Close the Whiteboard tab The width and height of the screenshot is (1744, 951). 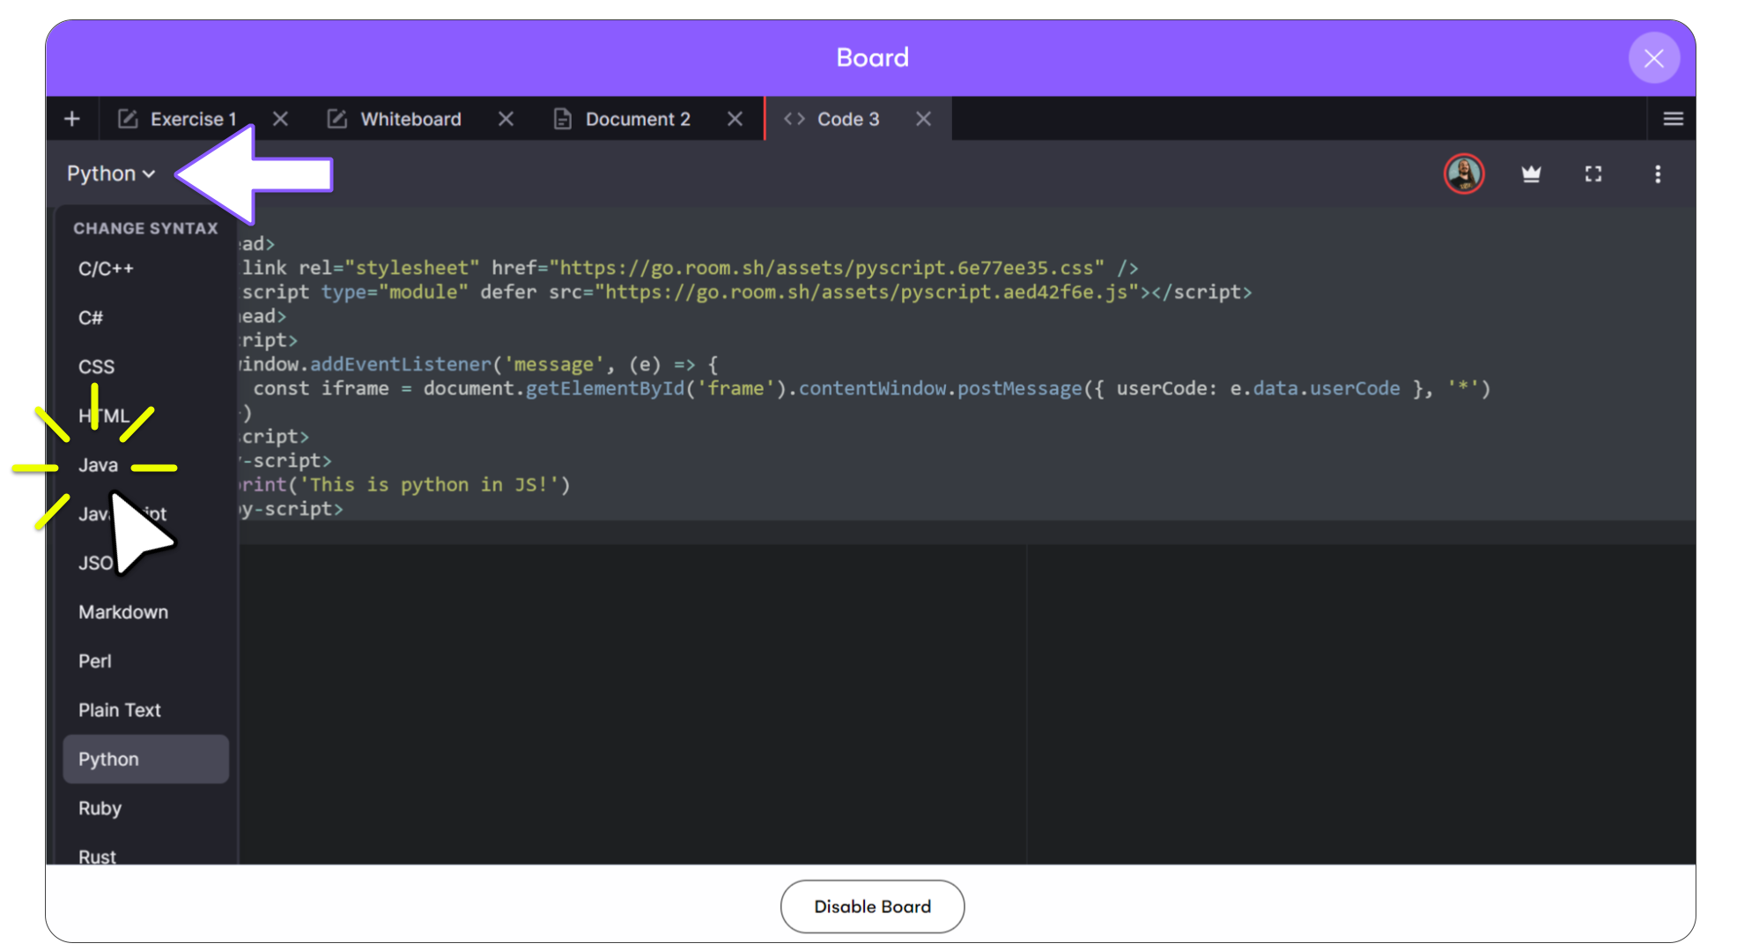(x=506, y=119)
